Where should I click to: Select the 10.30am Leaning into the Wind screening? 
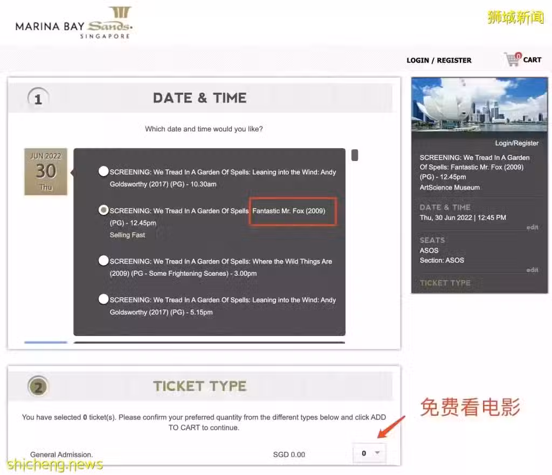pos(103,171)
